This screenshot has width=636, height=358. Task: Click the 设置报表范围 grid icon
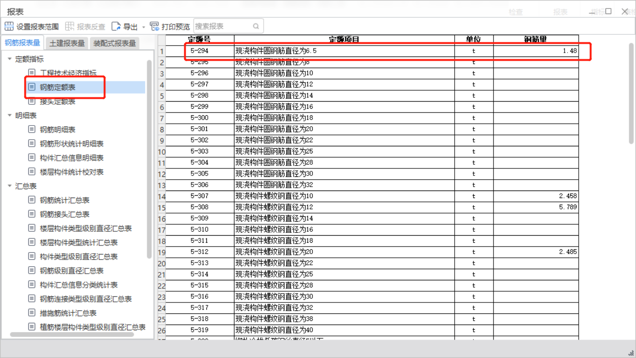coord(9,26)
